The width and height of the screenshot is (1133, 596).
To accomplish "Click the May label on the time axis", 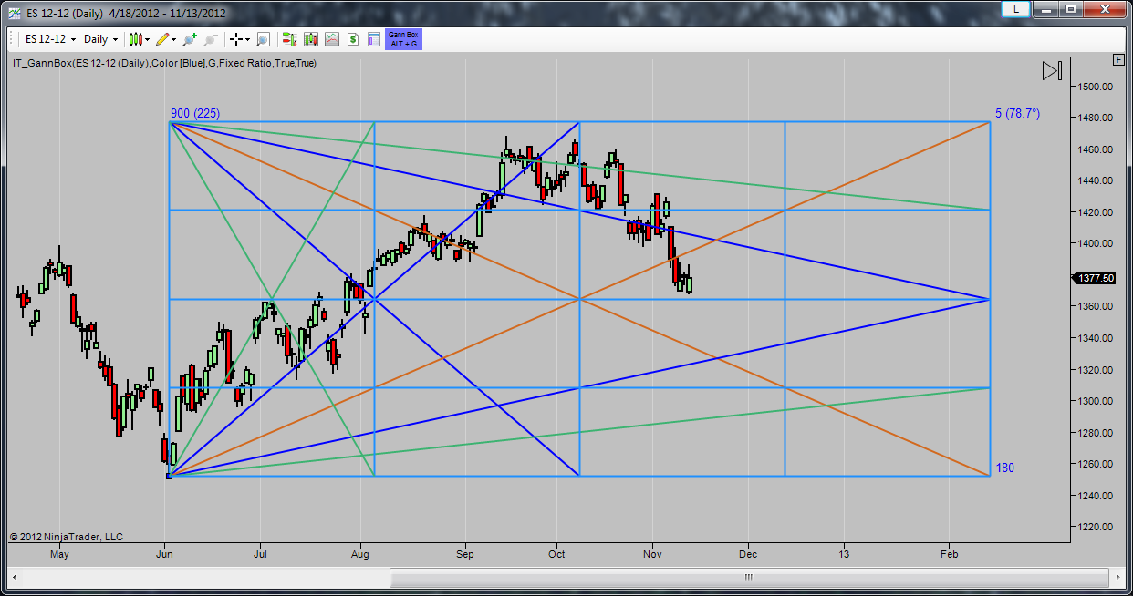I will pos(59,553).
